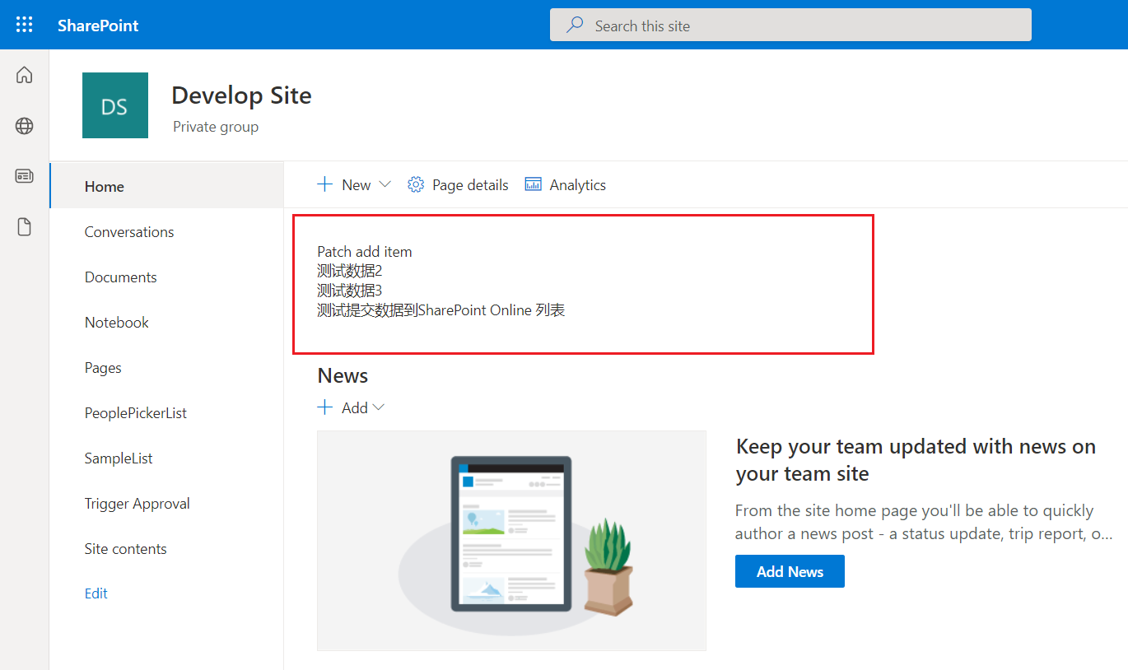Click the Analytics label in command bar
This screenshot has height=670, width=1128.
578,185
